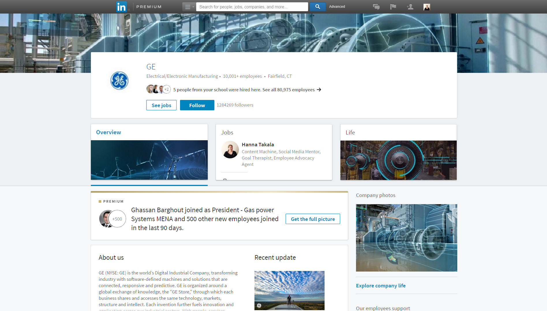Click the arrow after employees count
Image resolution: width=547 pixels, height=311 pixels.
(319, 90)
